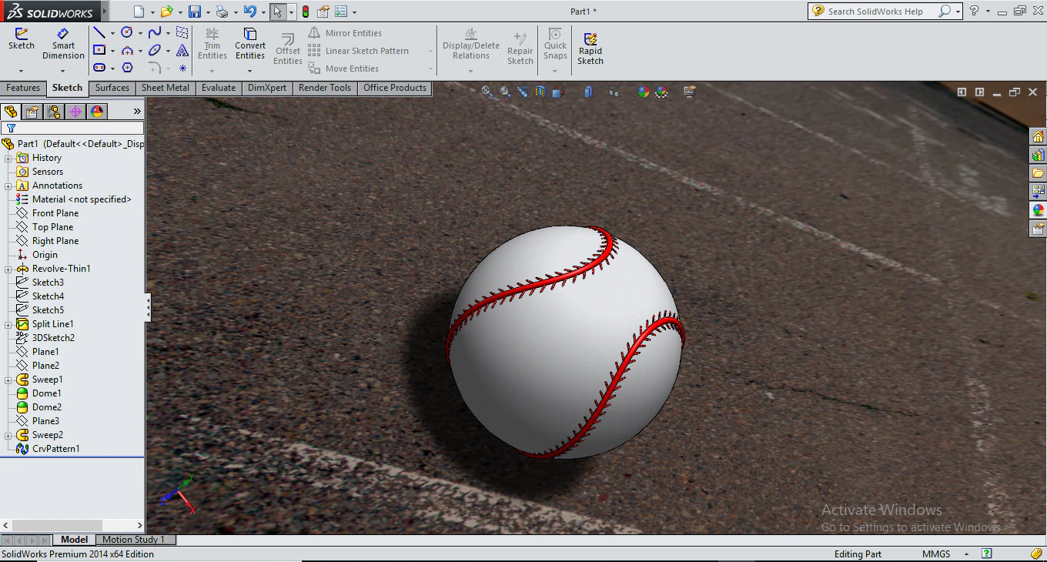1047x562 pixels.
Task: Select the Spline sketch tool
Action: tap(155, 32)
